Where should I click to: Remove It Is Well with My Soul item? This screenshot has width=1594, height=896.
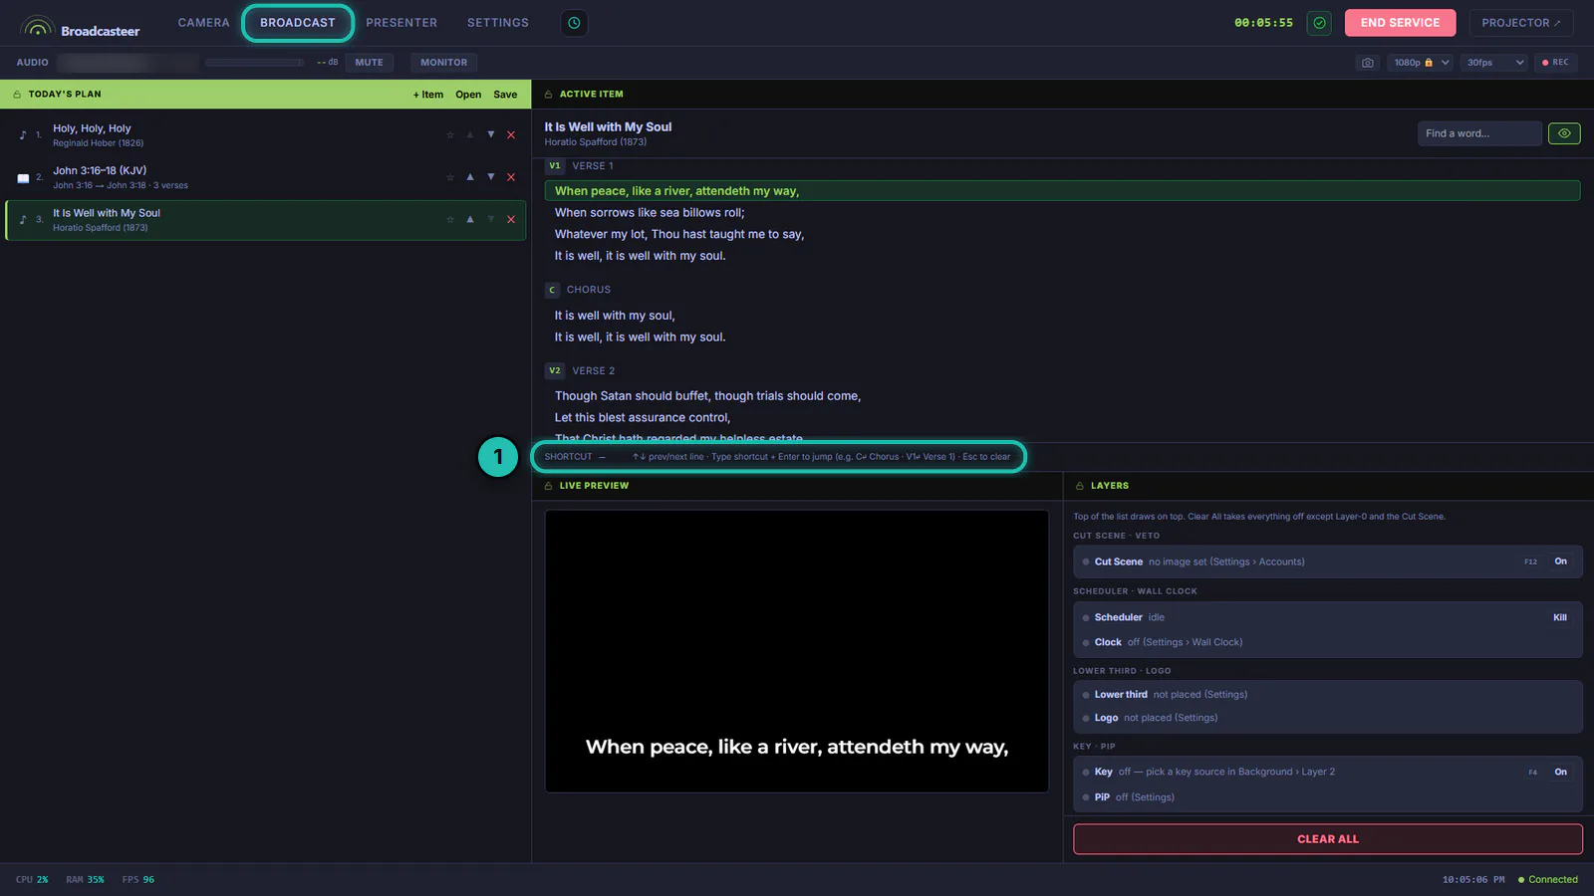click(x=511, y=219)
